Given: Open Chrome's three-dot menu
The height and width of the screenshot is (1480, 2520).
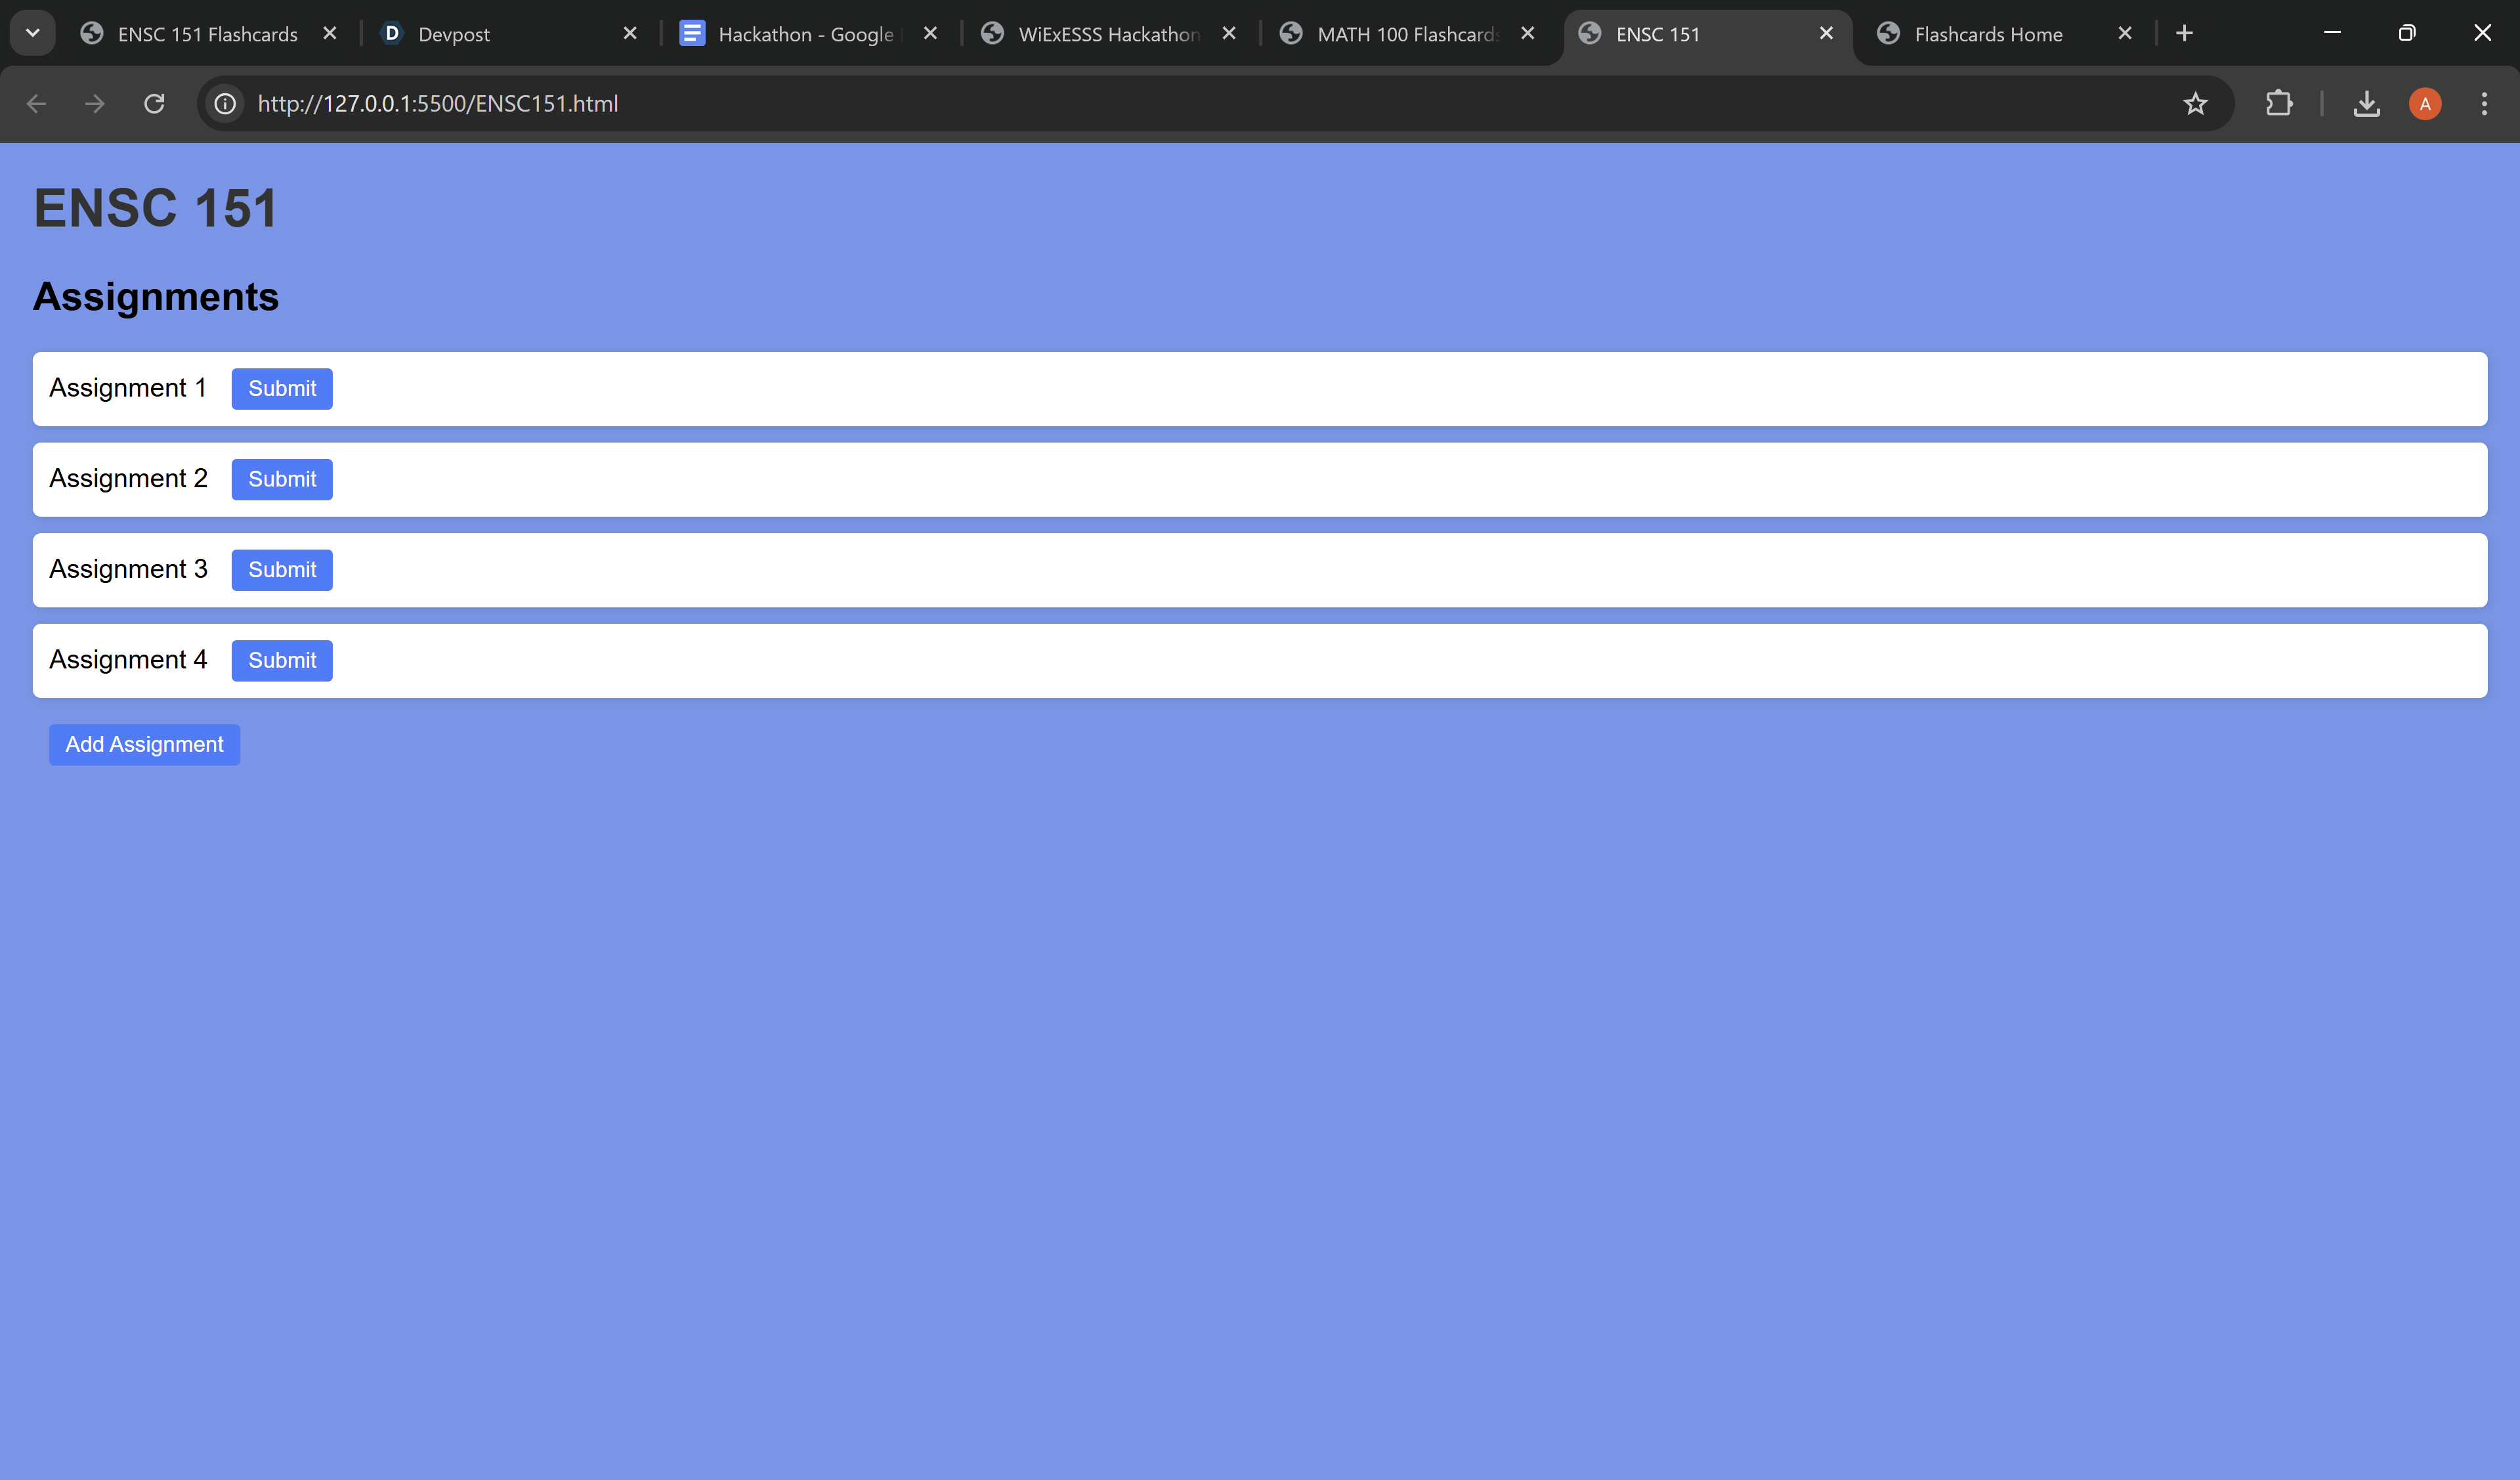Looking at the screenshot, I should click(x=2484, y=103).
